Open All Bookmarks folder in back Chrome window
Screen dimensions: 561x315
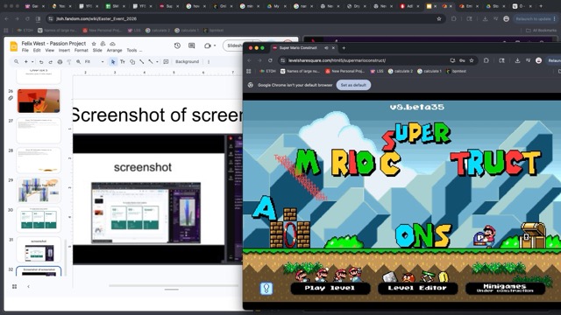[x=542, y=31]
